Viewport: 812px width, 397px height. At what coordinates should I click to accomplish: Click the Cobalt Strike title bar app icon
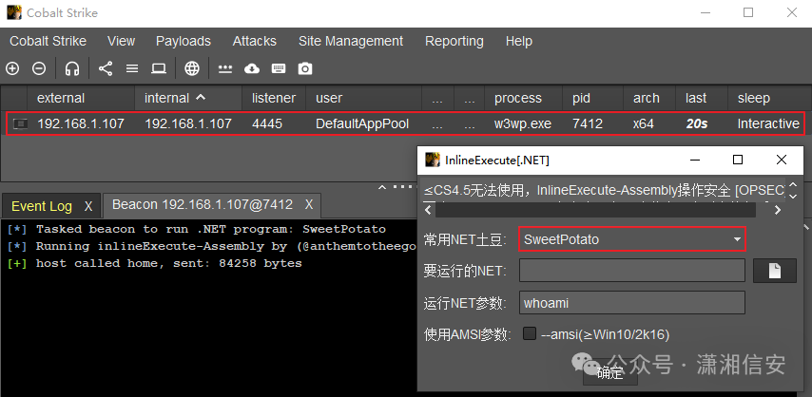(14, 12)
